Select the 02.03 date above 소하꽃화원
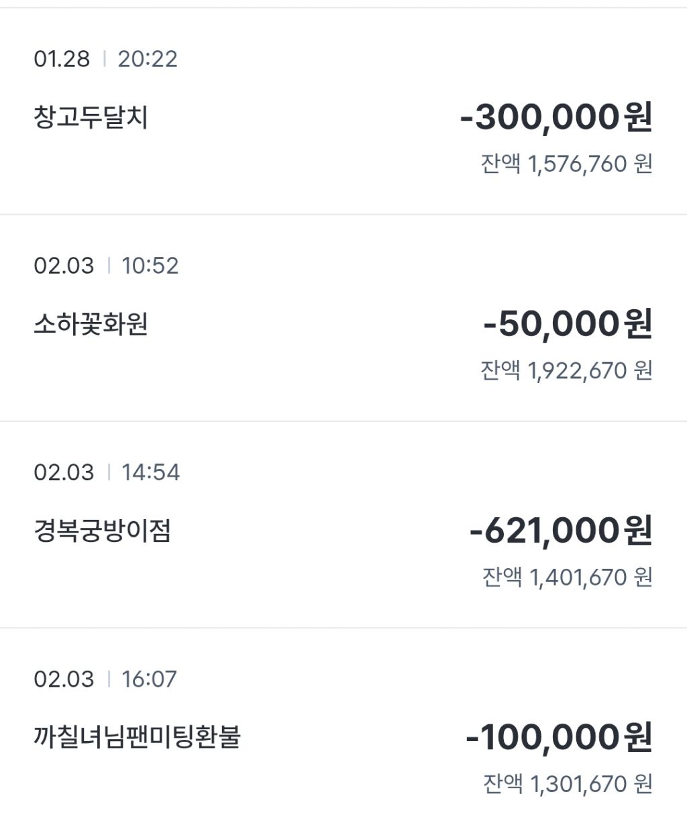This screenshot has height=827, width=687. [x=64, y=266]
